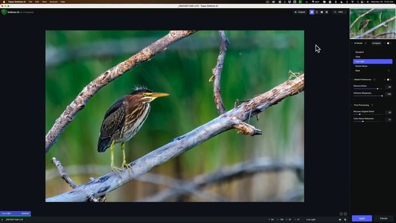Click the left round icon above status bar
Screen dimensions: 396x223
pos(341,214)
